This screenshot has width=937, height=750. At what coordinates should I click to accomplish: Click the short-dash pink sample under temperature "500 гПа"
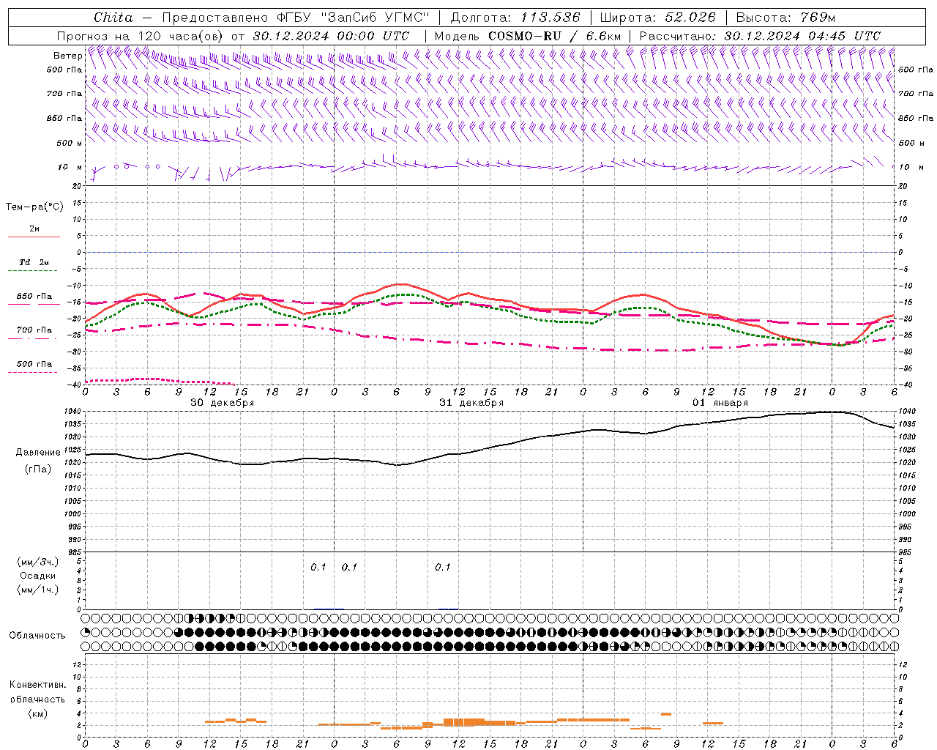(32, 372)
